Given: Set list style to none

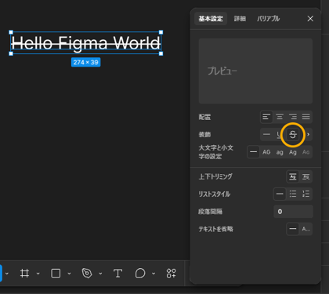Looking at the screenshot, I should pos(280,194).
